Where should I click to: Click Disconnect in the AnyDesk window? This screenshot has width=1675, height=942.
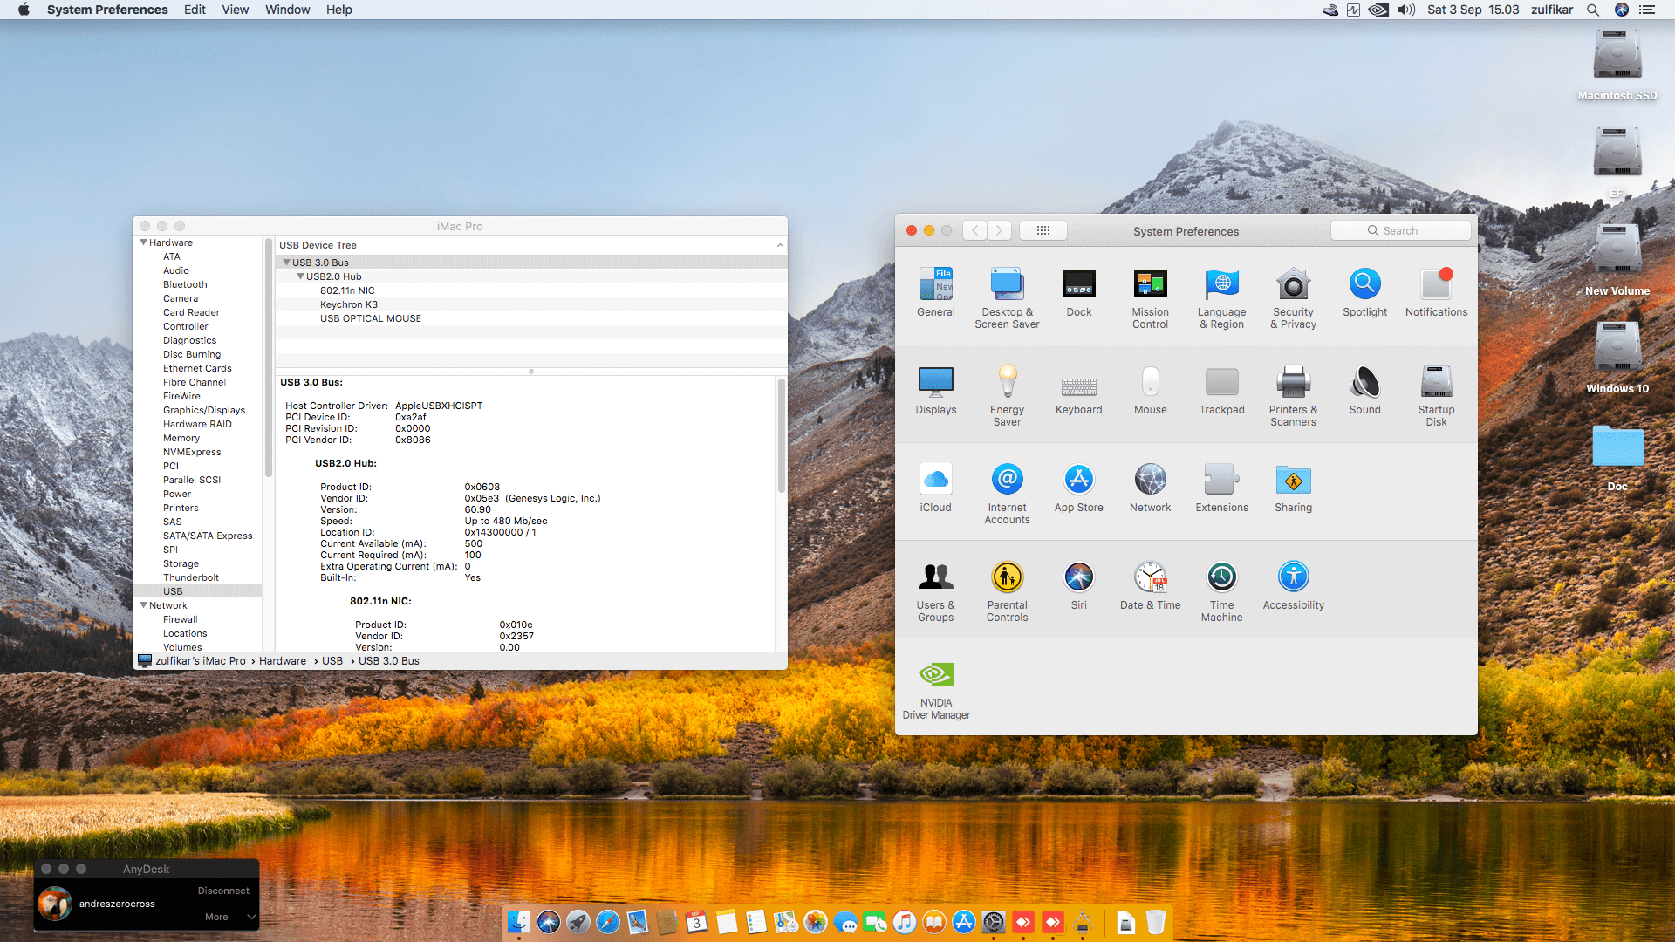click(222, 891)
